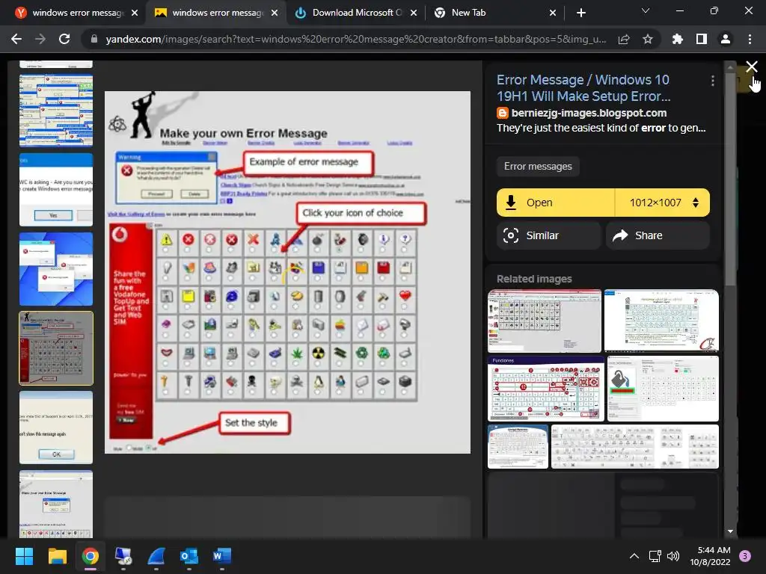766x574 pixels.
Task: Select the 'Are you sure' Yes dialog thumbnail
Action: point(56,189)
